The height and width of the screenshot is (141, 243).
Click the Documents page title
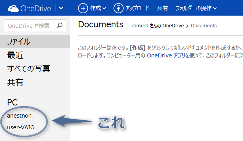[101, 25]
